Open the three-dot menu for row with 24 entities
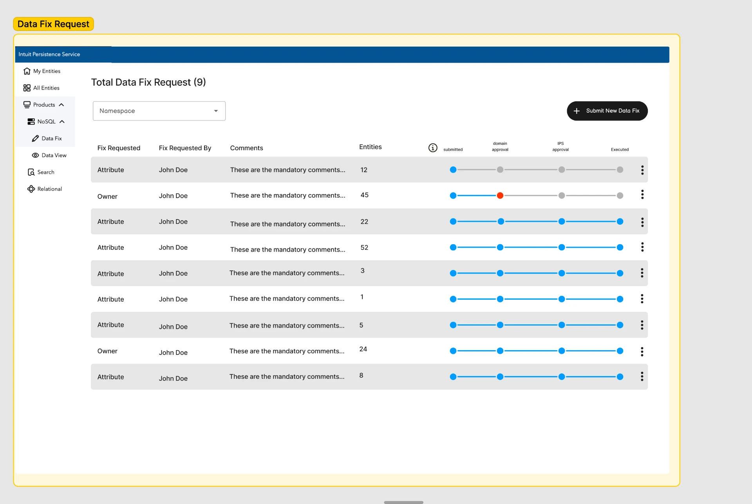Viewport: 752px width, 504px height. pos(642,352)
